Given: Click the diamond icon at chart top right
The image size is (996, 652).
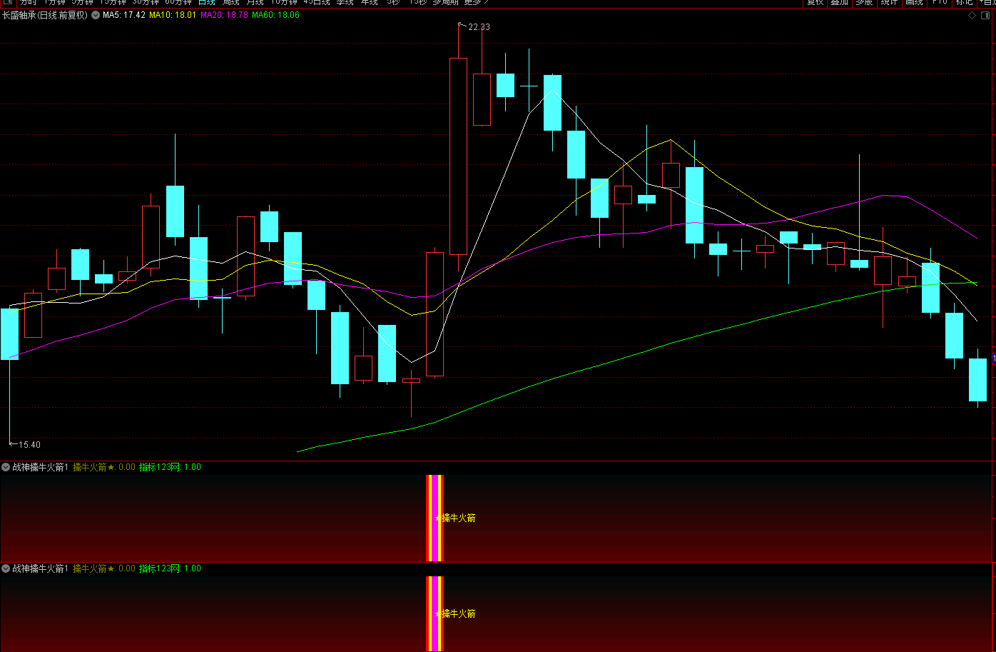Looking at the screenshot, I should [971, 15].
